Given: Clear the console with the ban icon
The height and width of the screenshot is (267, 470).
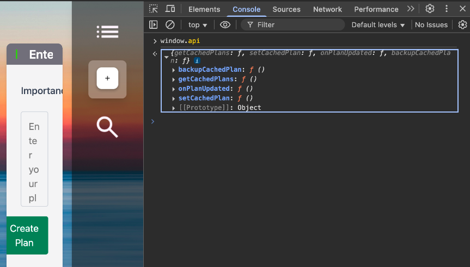Looking at the screenshot, I should [170, 24].
